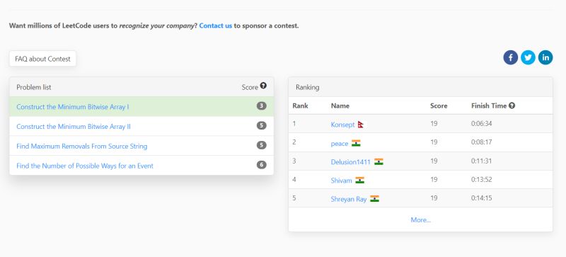The height and width of the screenshot is (257, 566).
Task: Click the India flag beside Delusion1411
Action: pyautogui.click(x=379, y=161)
